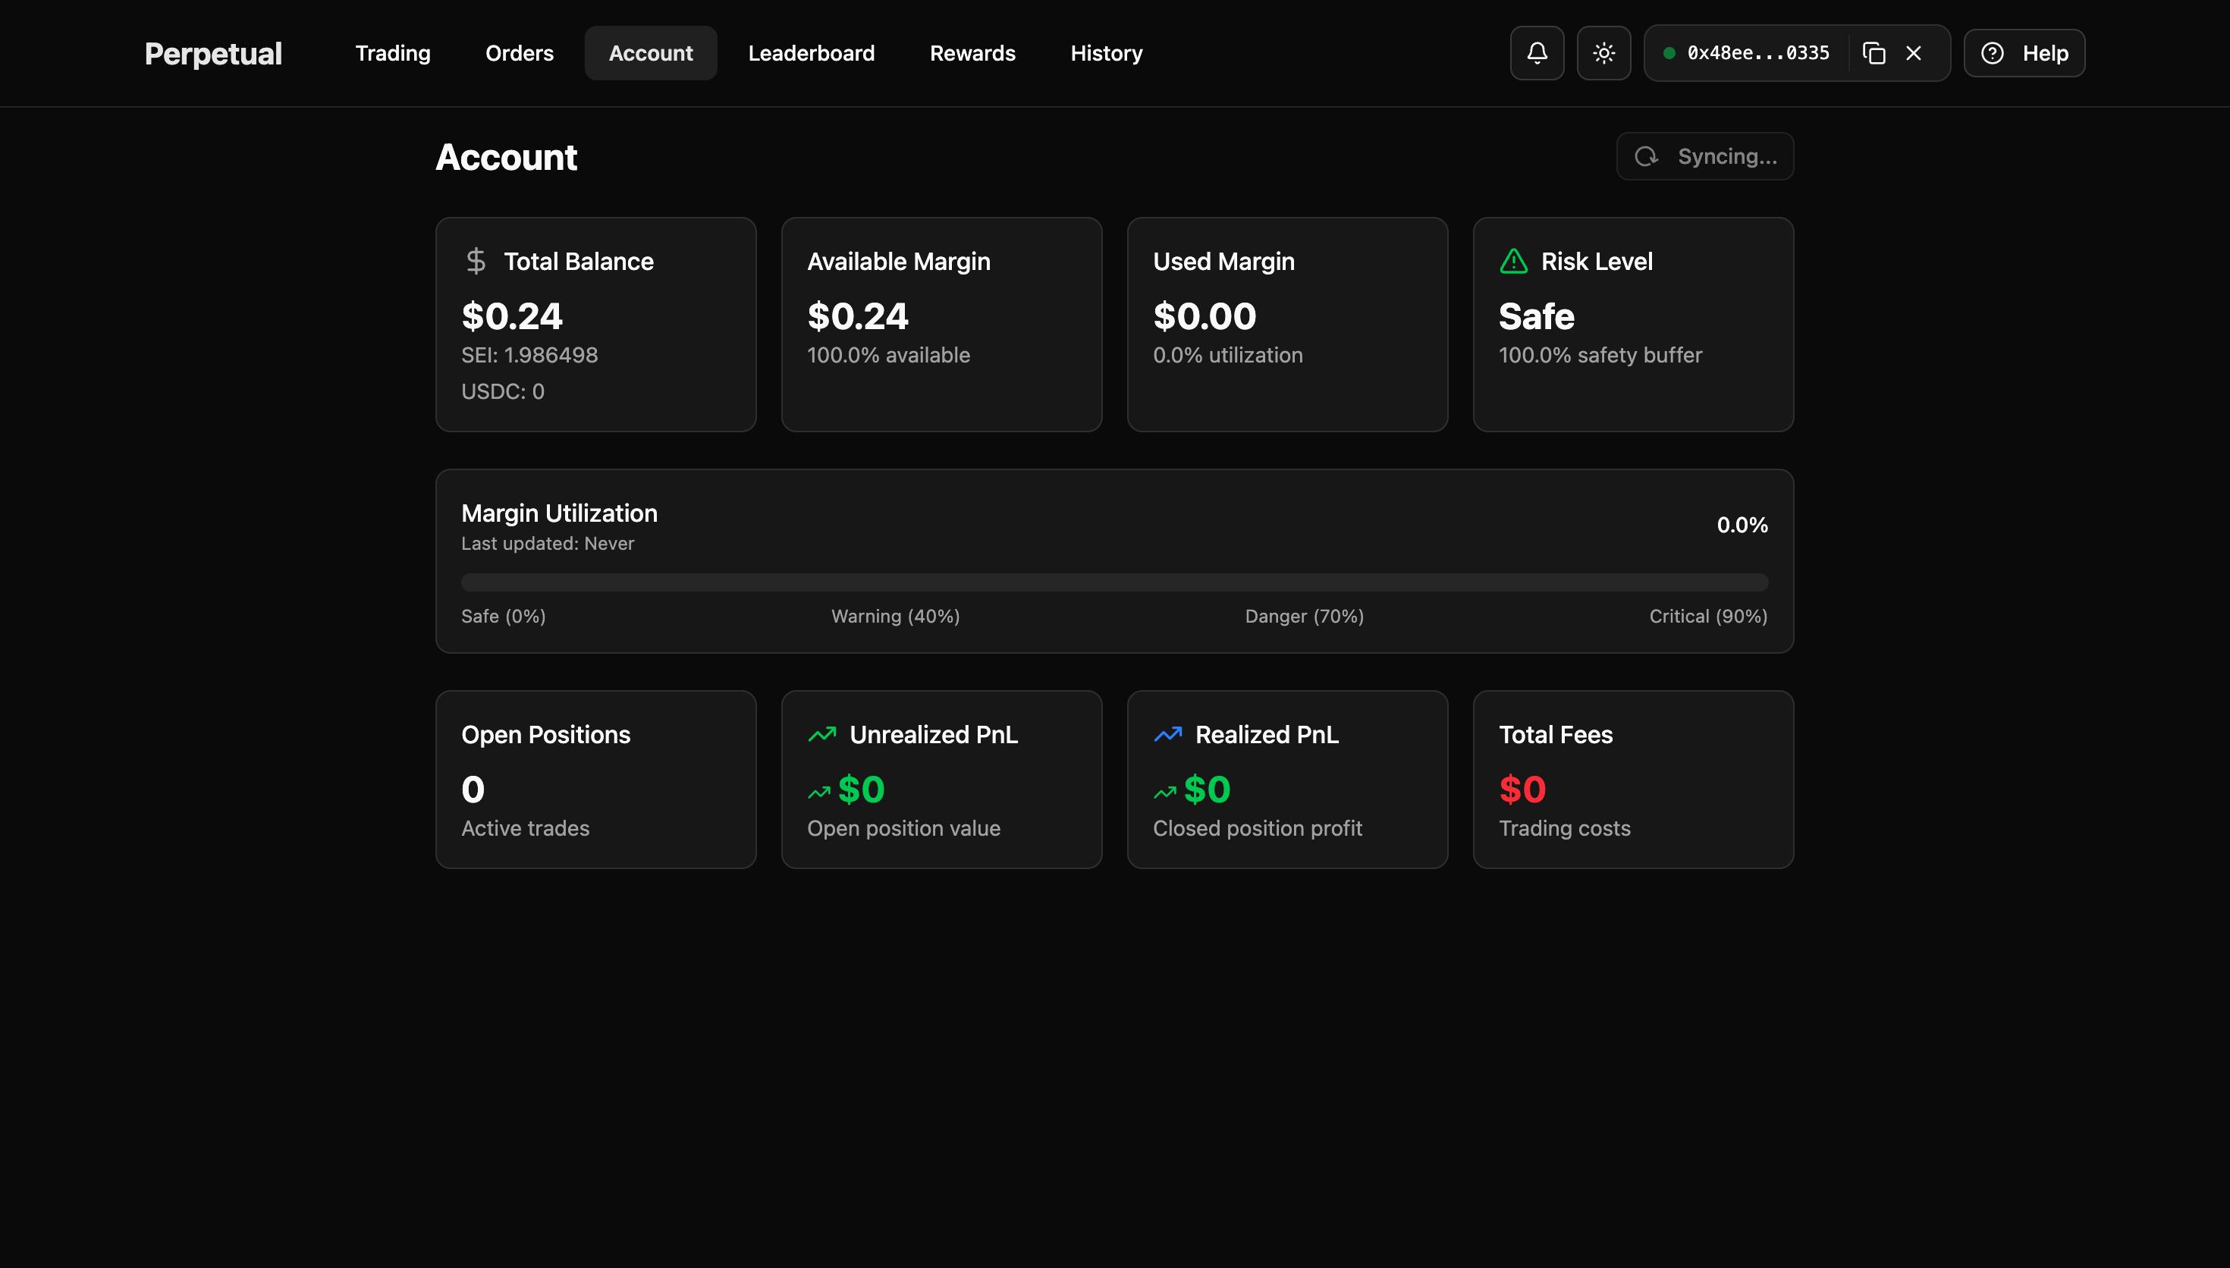Disconnect wallet with the X icon

(1913, 53)
